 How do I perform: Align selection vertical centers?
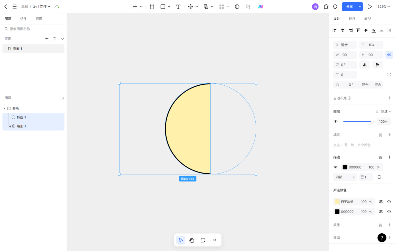tap(366, 30)
